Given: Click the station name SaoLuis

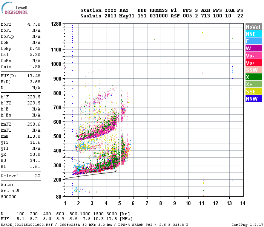Looking at the screenshot, I should tap(91, 16).
